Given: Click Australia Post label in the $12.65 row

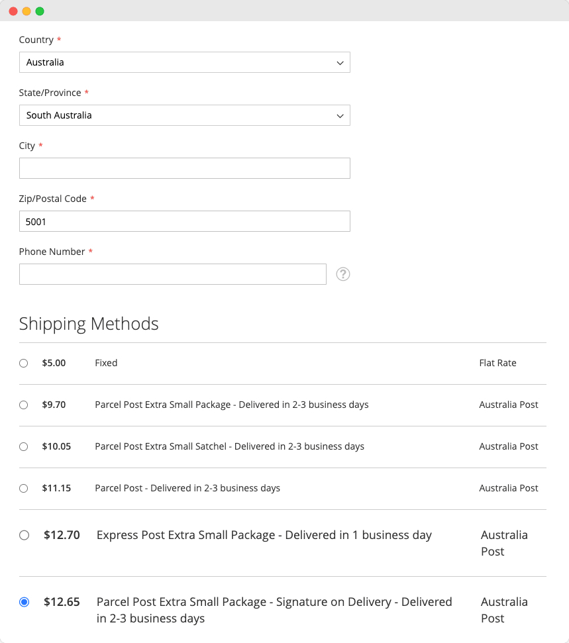Looking at the screenshot, I should click(x=504, y=610).
